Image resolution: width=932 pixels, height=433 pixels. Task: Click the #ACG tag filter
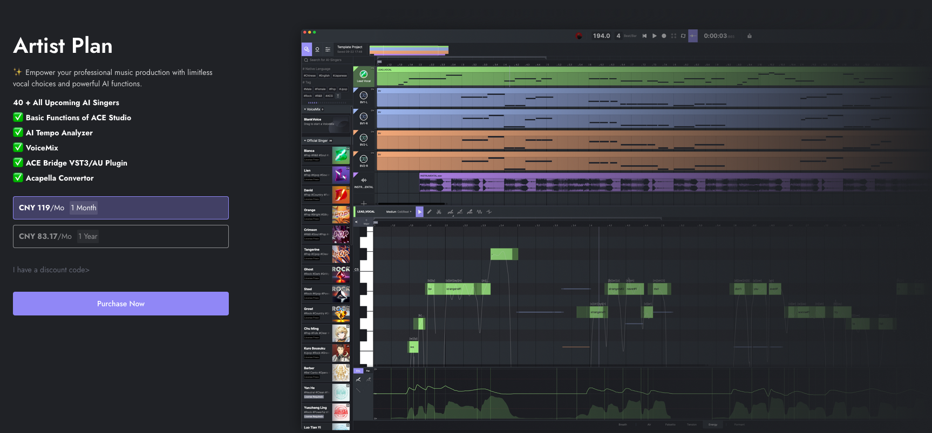click(x=329, y=96)
